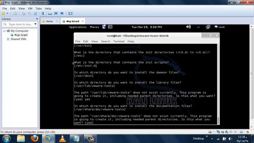
Task: Take a snapshot of the virtual machine
Action: coord(24,14)
